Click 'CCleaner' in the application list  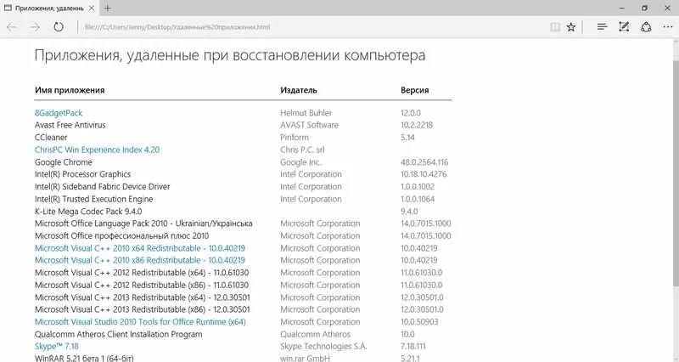click(51, 138)
